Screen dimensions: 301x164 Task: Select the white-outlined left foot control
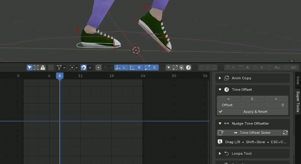tap(98, 45)
